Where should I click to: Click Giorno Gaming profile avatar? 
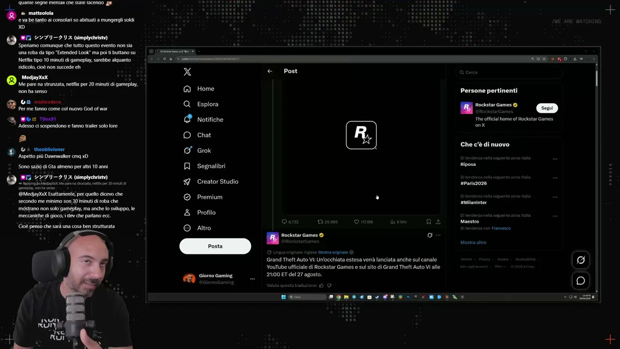click(189, 279)
